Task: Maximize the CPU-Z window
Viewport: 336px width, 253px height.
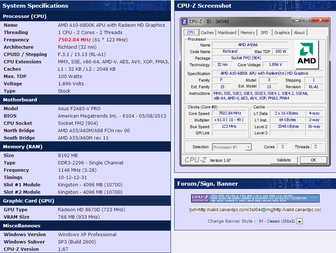Action: coord(307,20)
